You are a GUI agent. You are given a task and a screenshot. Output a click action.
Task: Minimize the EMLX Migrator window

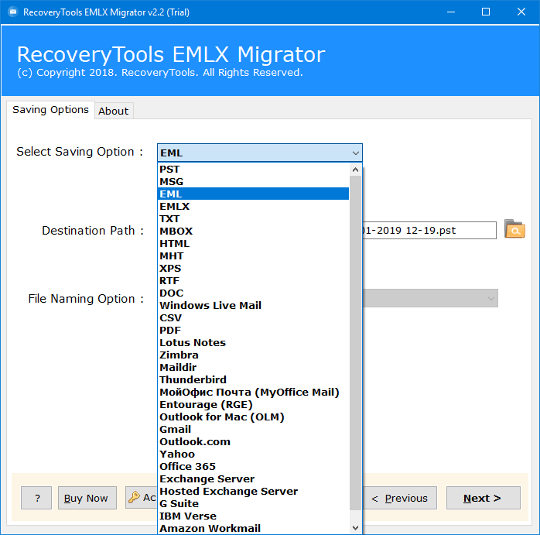click(451, 12)
